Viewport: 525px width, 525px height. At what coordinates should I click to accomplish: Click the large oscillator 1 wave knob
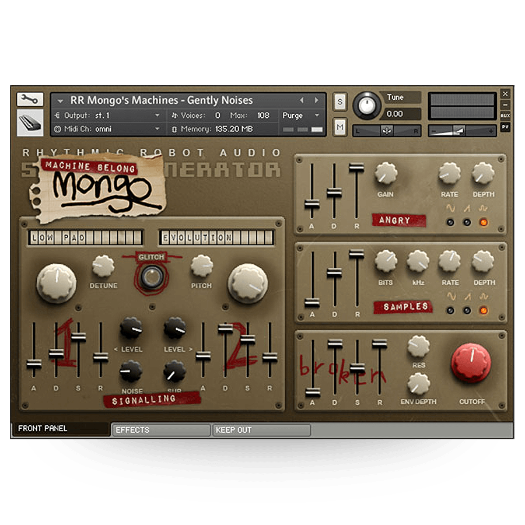[x=56, y=283]
